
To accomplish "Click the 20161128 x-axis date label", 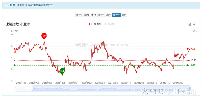I will (21, 83).
